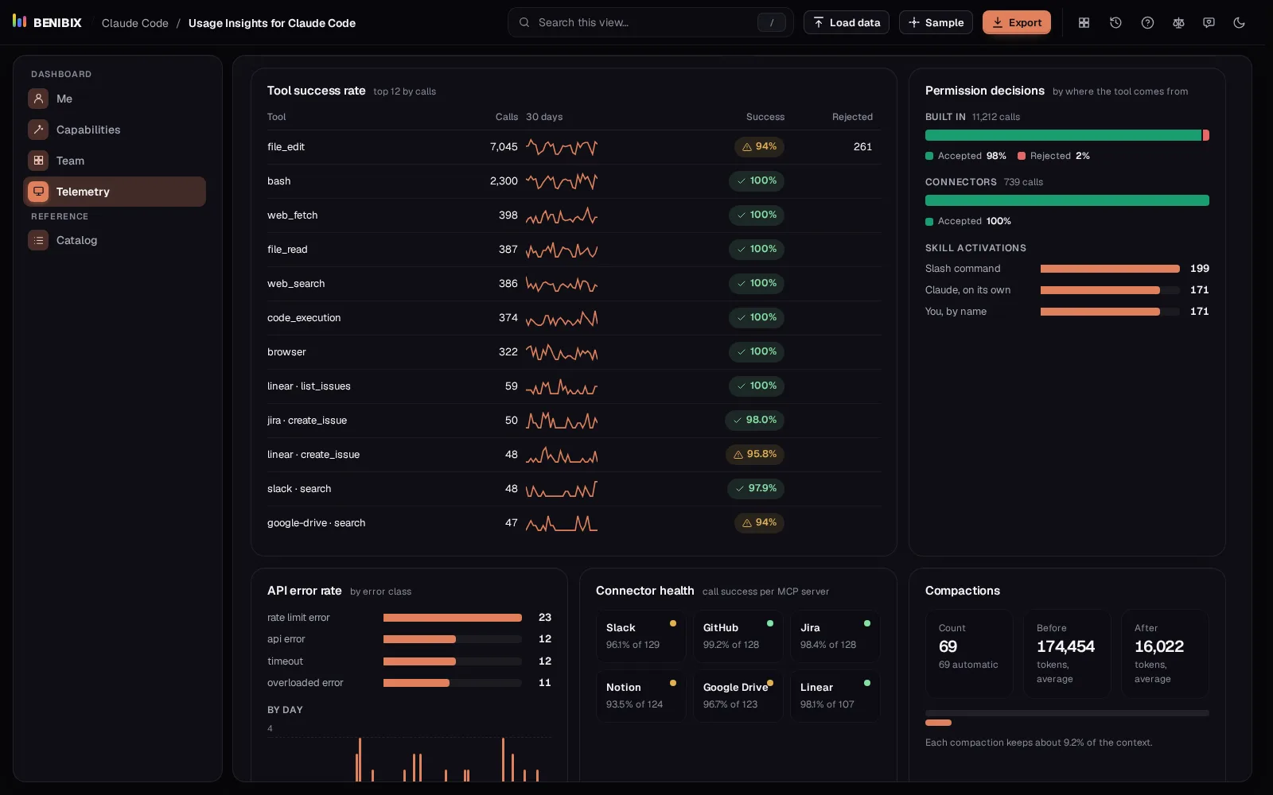The width and height of the screenshot is (1273, 795).
Task: Click the Slack status dot
Action: (x=673, y=623)
